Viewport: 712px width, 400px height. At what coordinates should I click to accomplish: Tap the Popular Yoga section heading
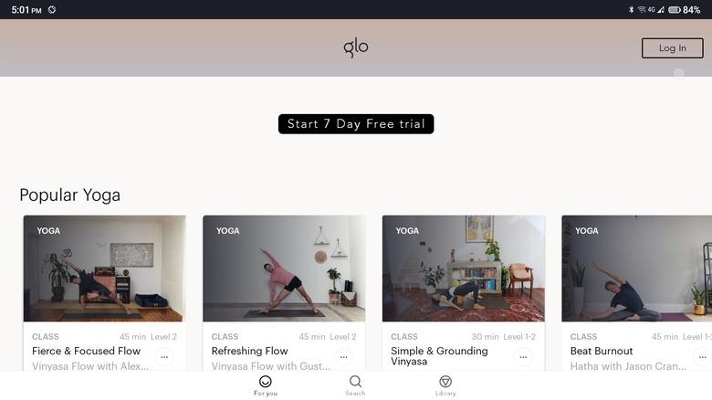click(x=70, y=195)
